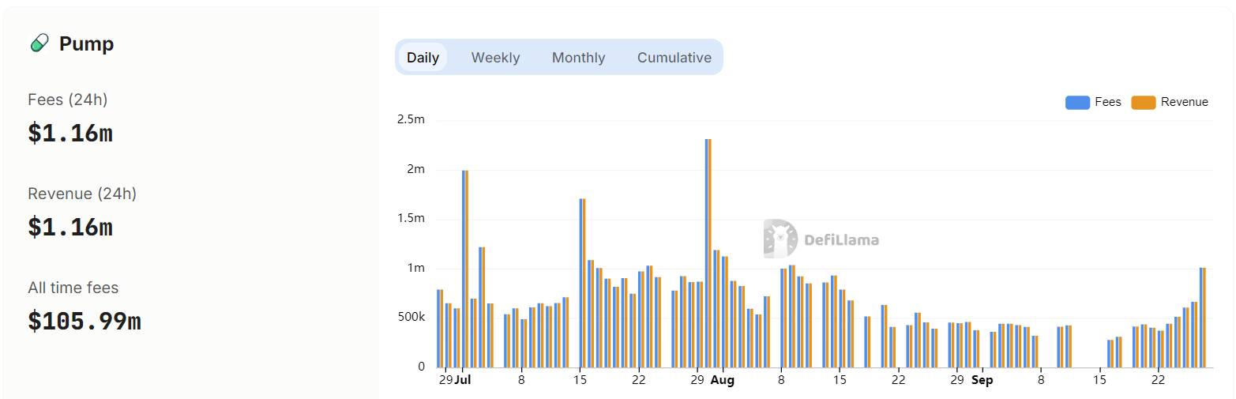The image size is (1236, 399).
Task: Toggle the orange Revenue legend swatch
Action: 1144,102
